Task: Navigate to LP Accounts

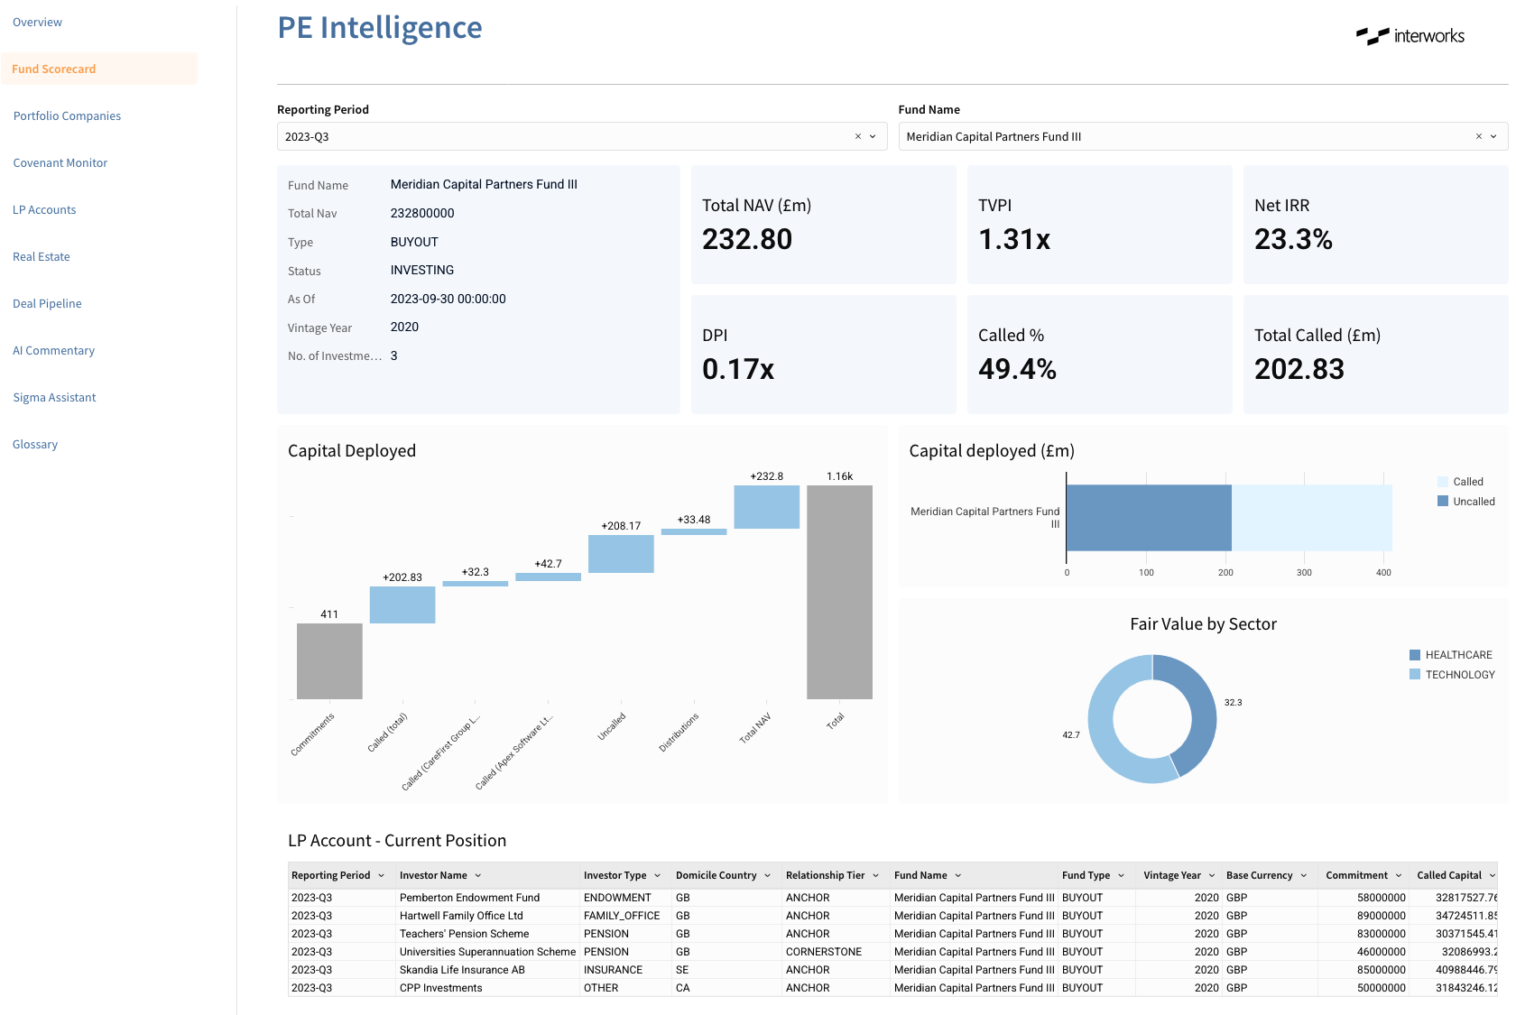Action: (x=44, y=209)
